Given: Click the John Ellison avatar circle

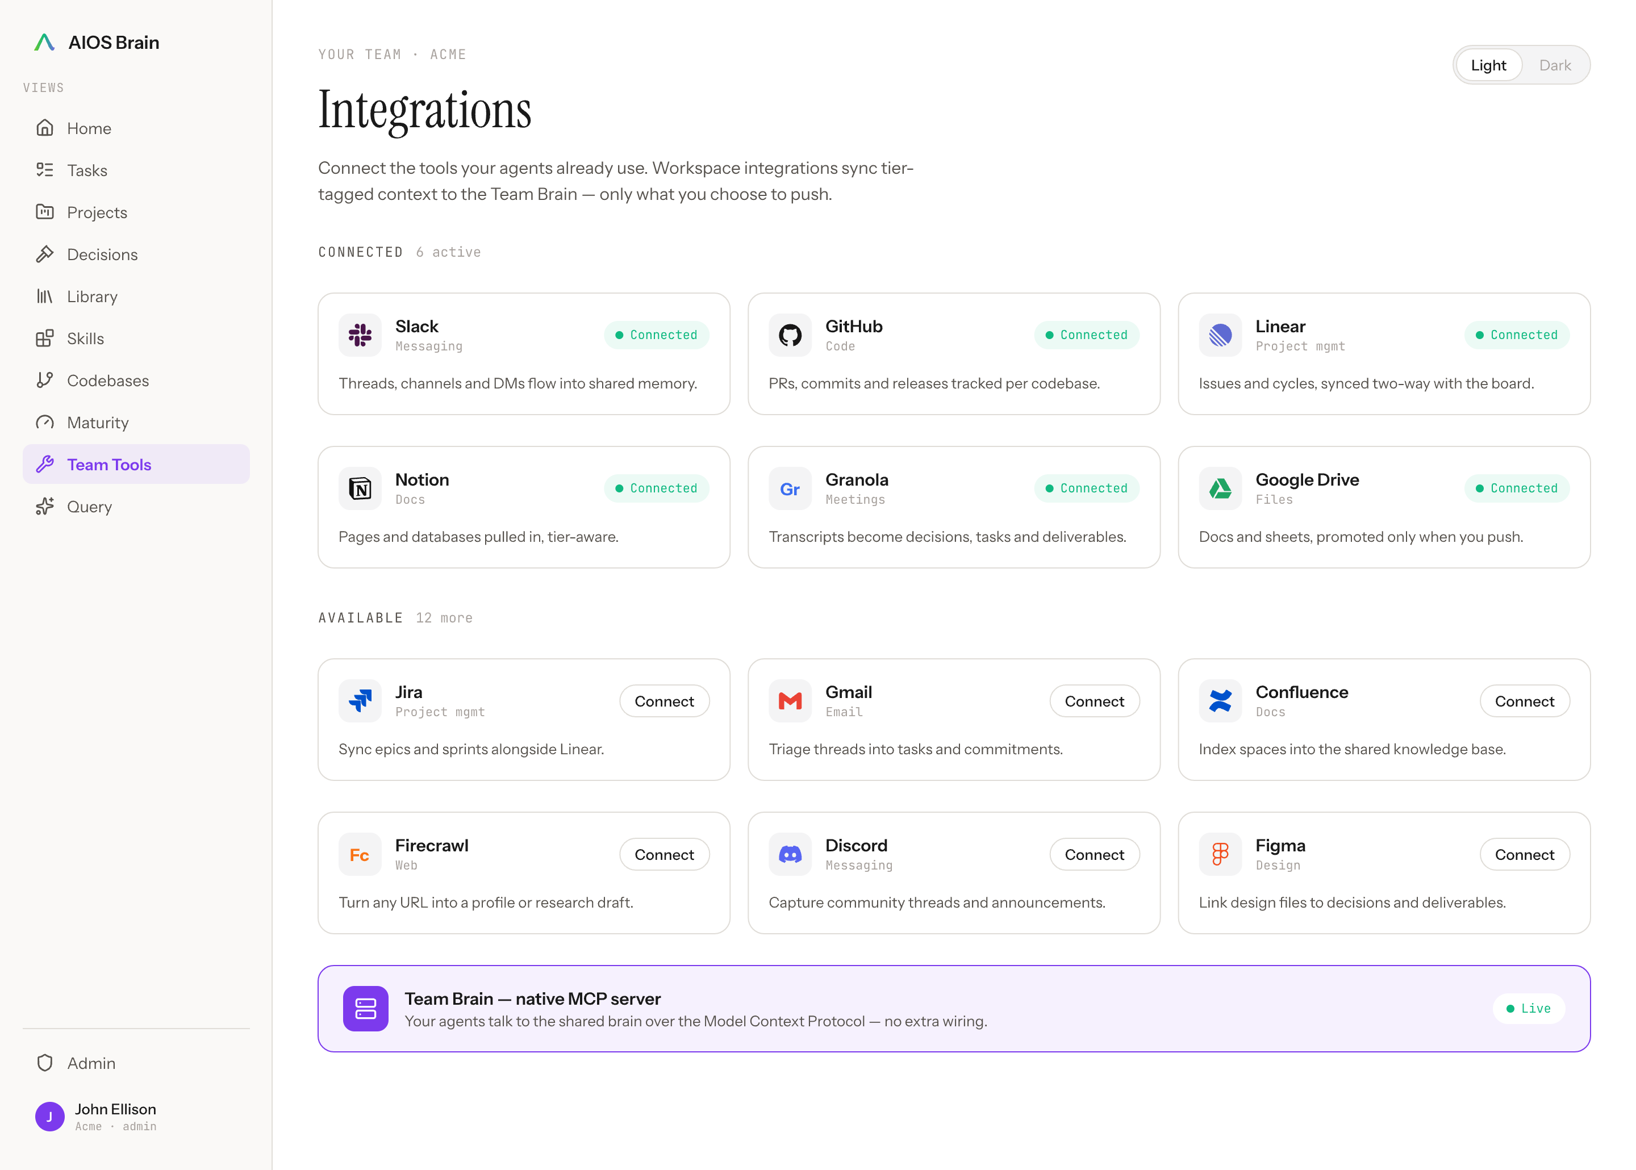Looking at the screenshot, I should tap(50, 1117).
